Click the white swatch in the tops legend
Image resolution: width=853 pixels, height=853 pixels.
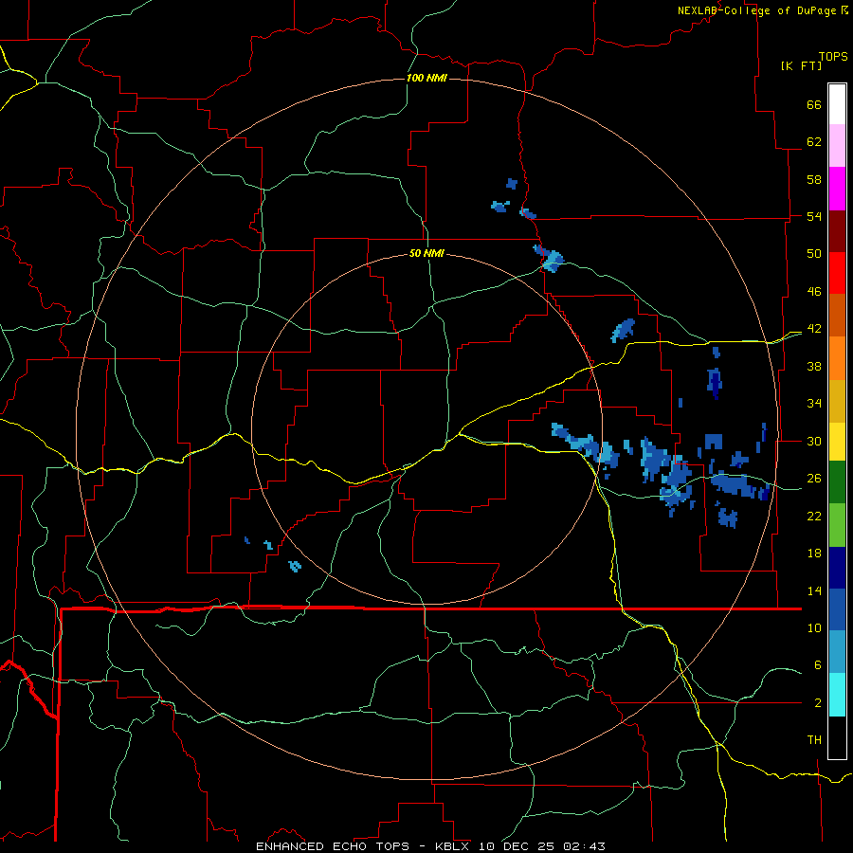837,104
